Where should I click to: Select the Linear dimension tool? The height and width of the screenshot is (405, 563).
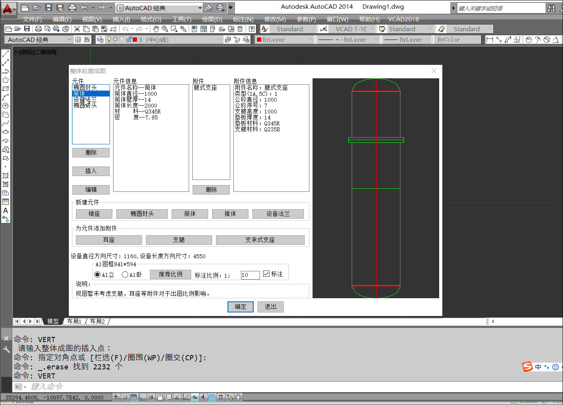click(490, 40)
